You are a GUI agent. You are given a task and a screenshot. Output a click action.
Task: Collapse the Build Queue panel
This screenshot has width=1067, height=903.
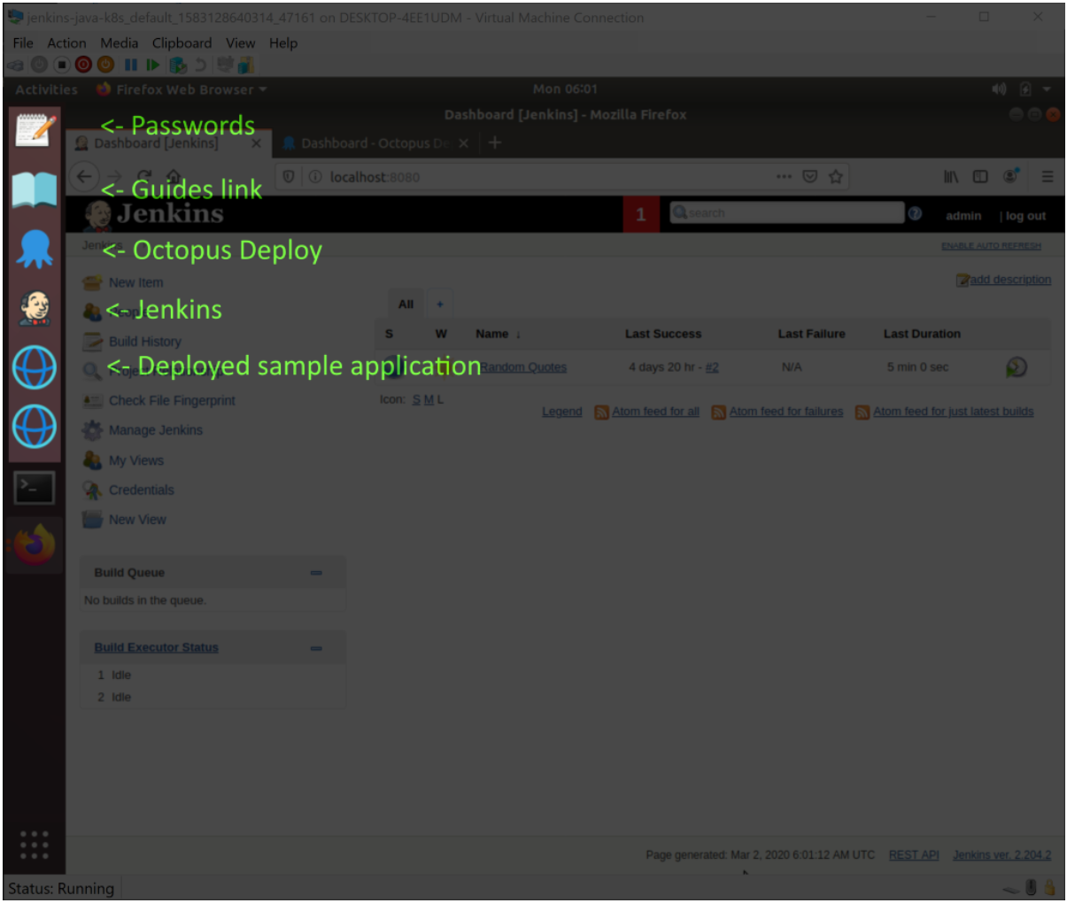coord(316,573)
